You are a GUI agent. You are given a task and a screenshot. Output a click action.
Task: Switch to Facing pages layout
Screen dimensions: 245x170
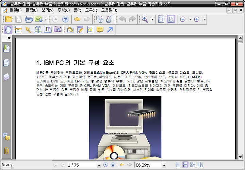[x=200, y=165]
